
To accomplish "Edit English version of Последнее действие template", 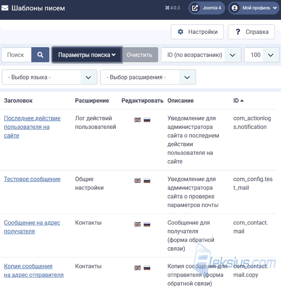I will point(137,120).
